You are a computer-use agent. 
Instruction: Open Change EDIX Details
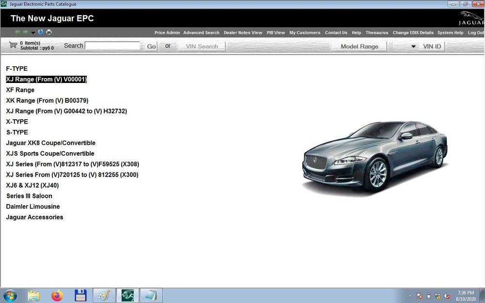[413, 32]
